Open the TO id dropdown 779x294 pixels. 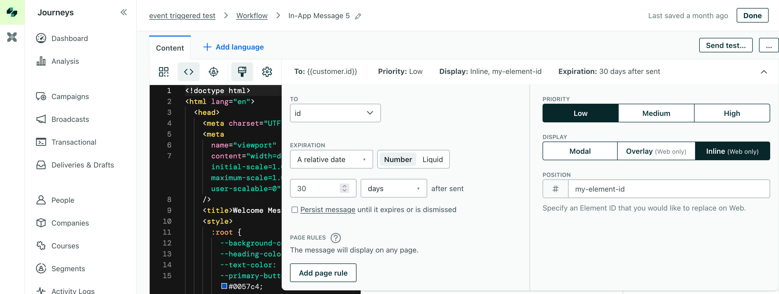335,113
